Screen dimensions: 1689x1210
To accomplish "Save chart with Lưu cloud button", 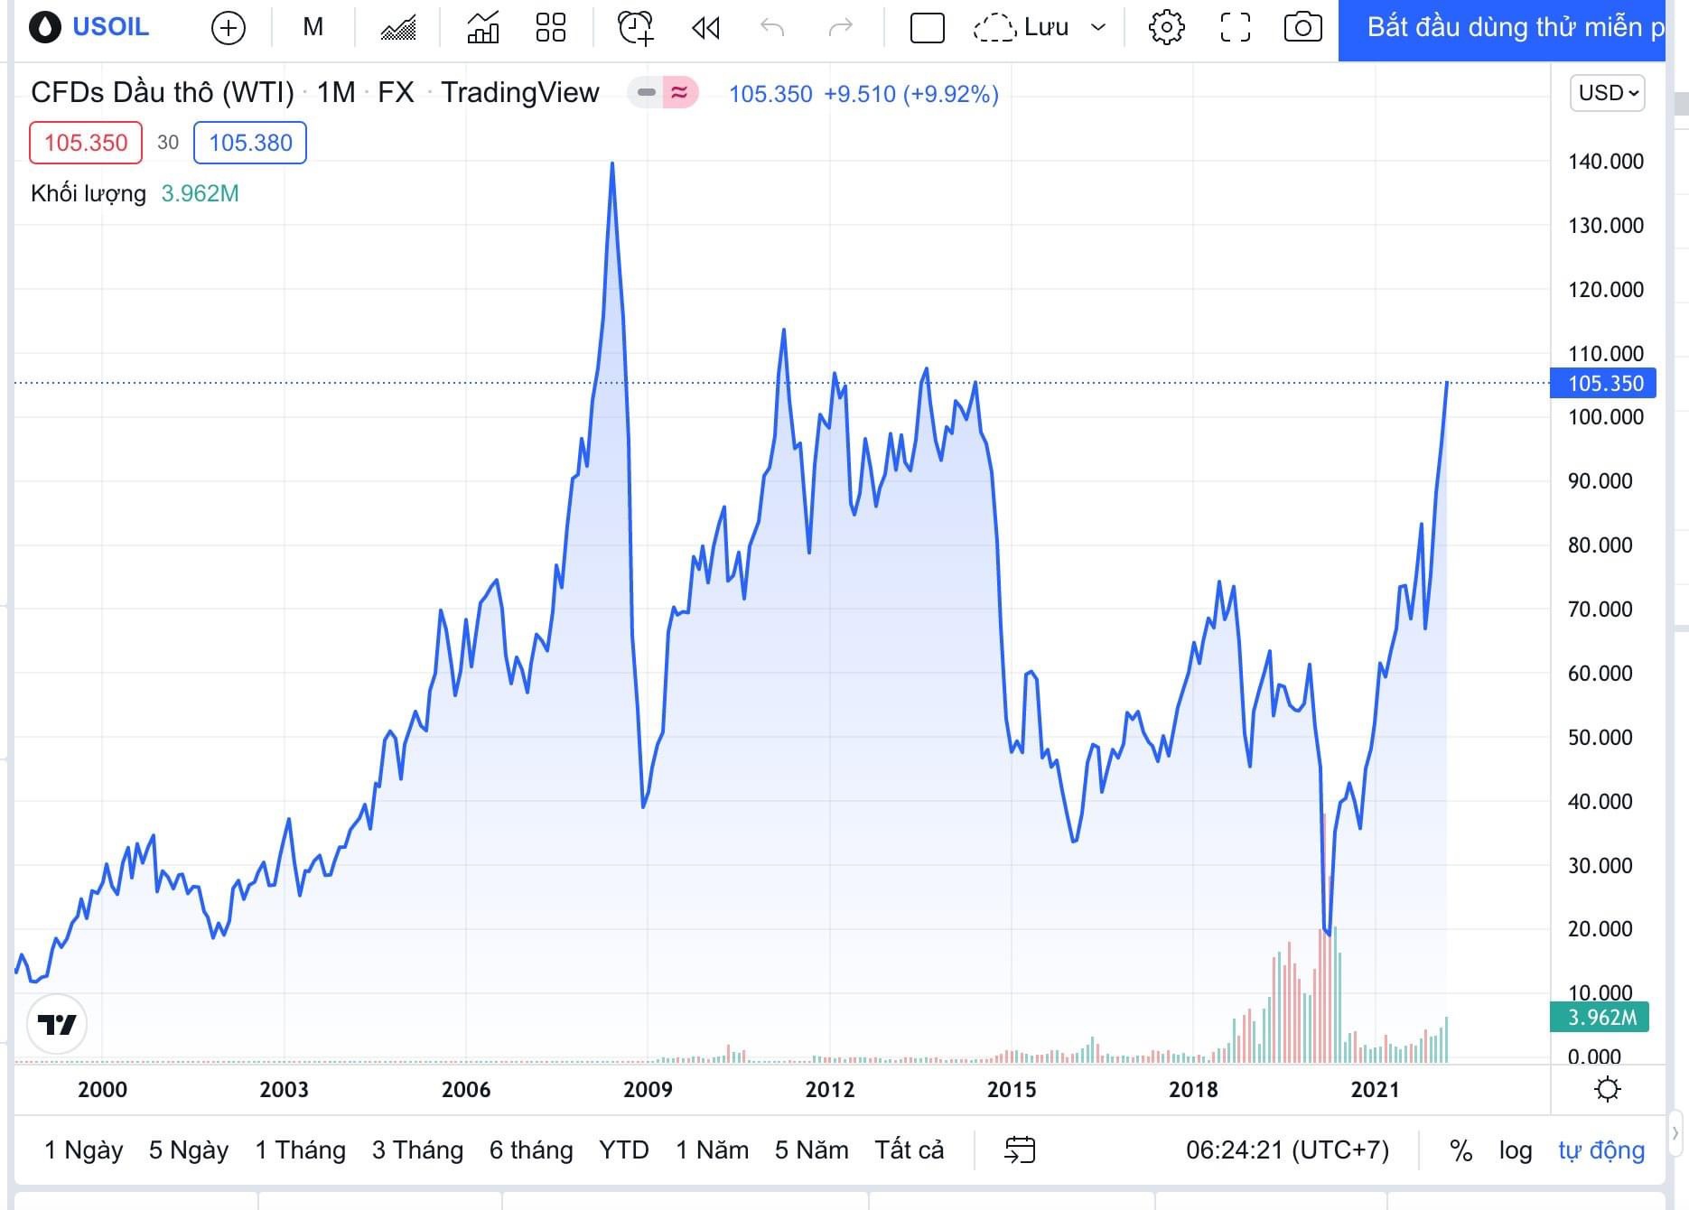I will point(1022,28).
